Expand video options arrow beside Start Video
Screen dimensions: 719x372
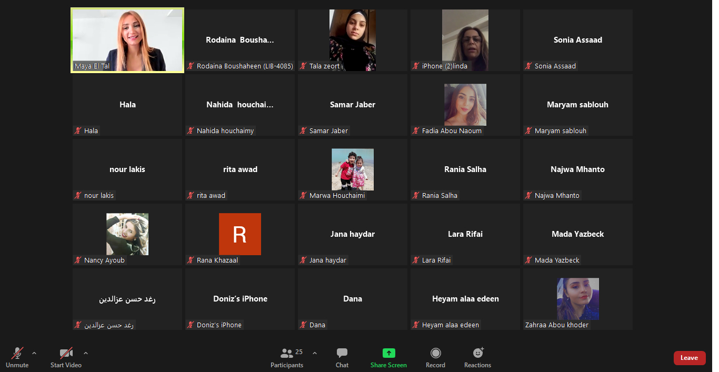[86, 353]
